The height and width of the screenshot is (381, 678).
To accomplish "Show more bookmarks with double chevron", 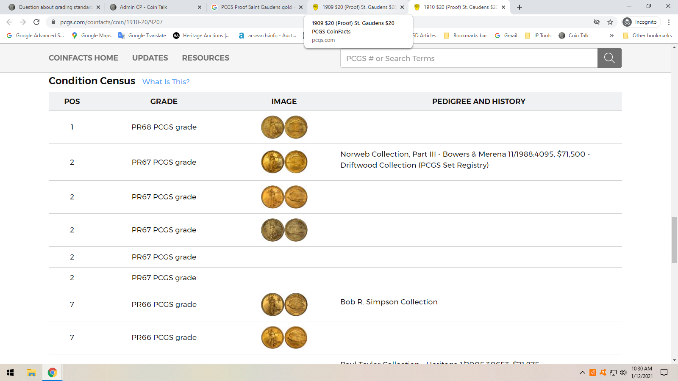I will pos(611,36).
